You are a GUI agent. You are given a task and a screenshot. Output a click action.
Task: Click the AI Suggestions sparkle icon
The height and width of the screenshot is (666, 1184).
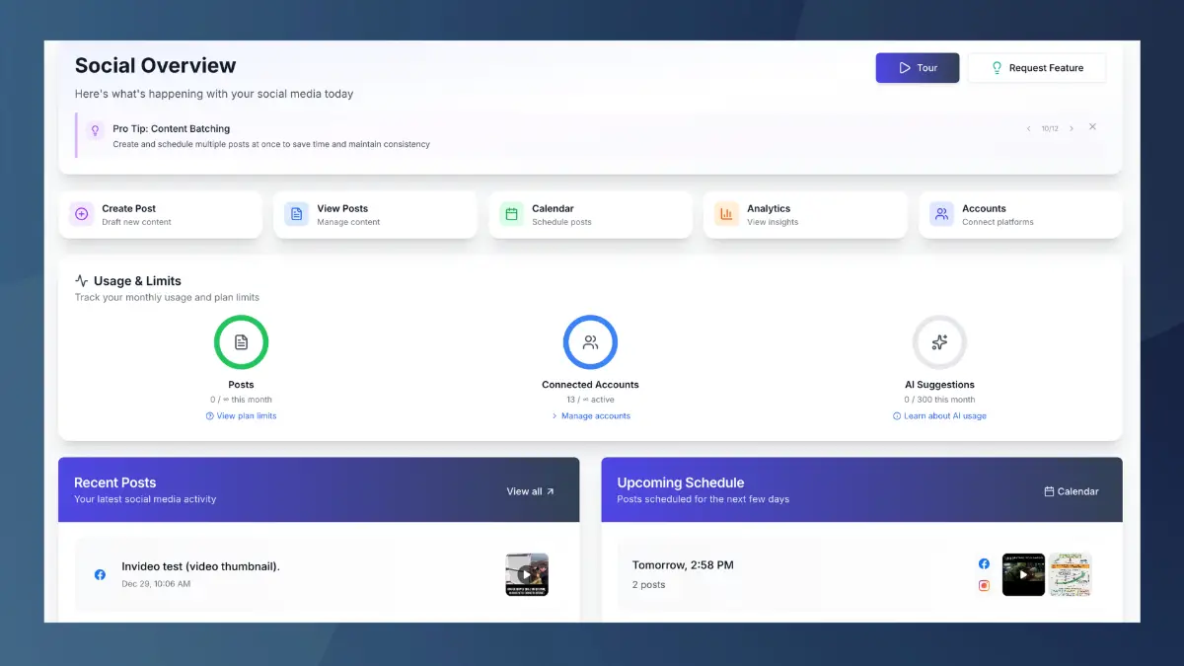tap(939, 342)
